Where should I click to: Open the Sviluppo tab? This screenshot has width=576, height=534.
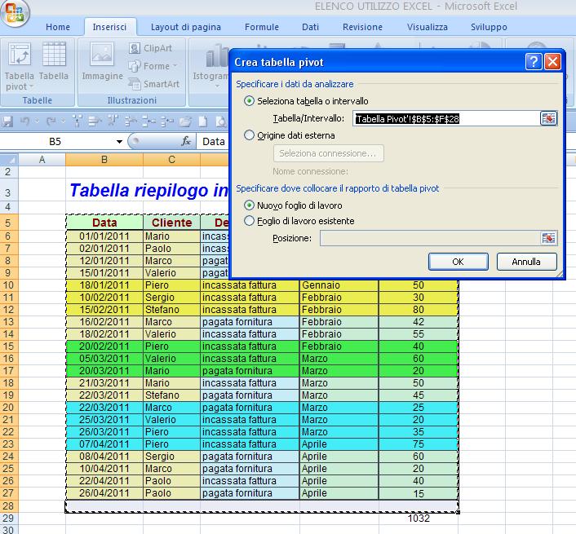[489, 27]
